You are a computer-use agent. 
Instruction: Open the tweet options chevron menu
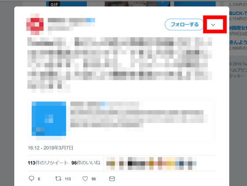[x=213, y=25]
